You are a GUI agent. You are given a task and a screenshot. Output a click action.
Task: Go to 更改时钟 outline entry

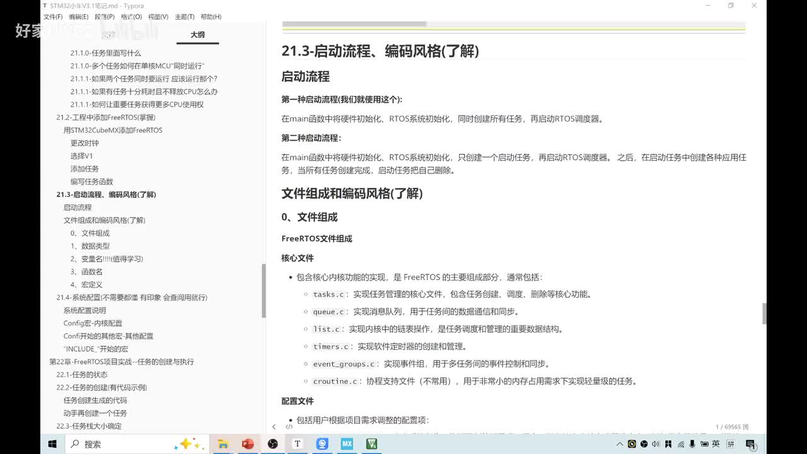[x=84, y=143]
